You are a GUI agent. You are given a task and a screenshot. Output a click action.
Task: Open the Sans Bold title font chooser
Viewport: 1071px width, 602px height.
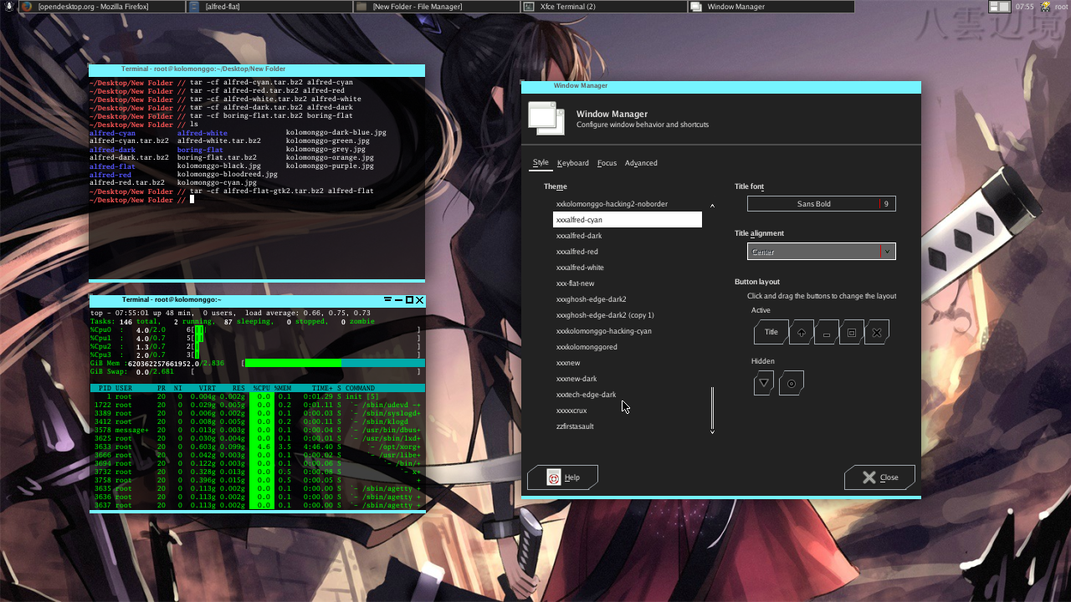pos(821,204)
